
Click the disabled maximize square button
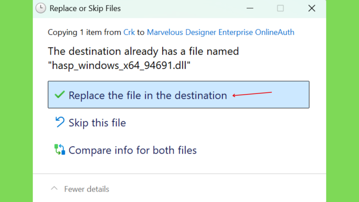[x=280, y=8]
